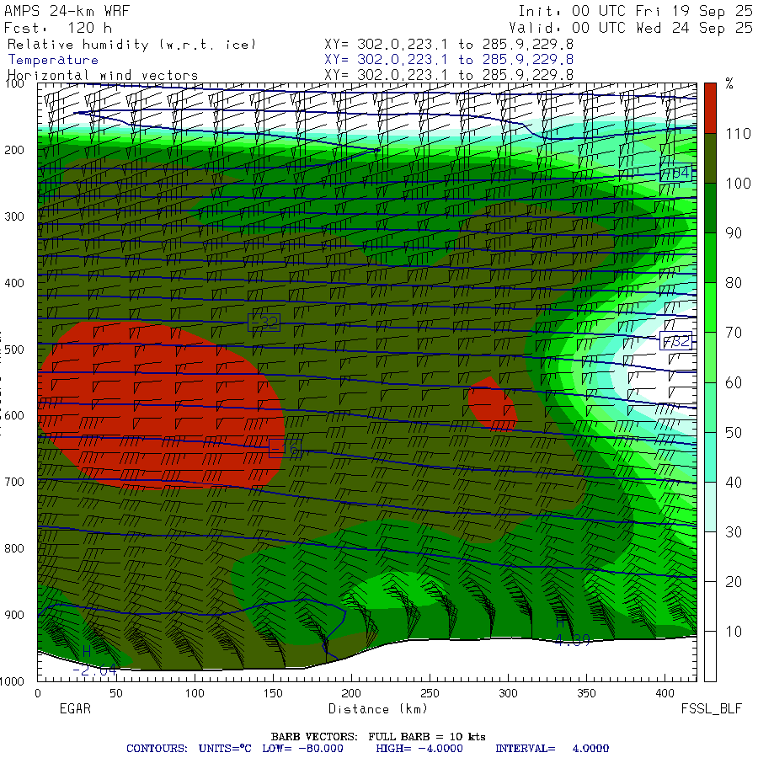Click the '%' unit above the colorbar
Viewport: 758px width, 758px height.
(x=729, y=83)
